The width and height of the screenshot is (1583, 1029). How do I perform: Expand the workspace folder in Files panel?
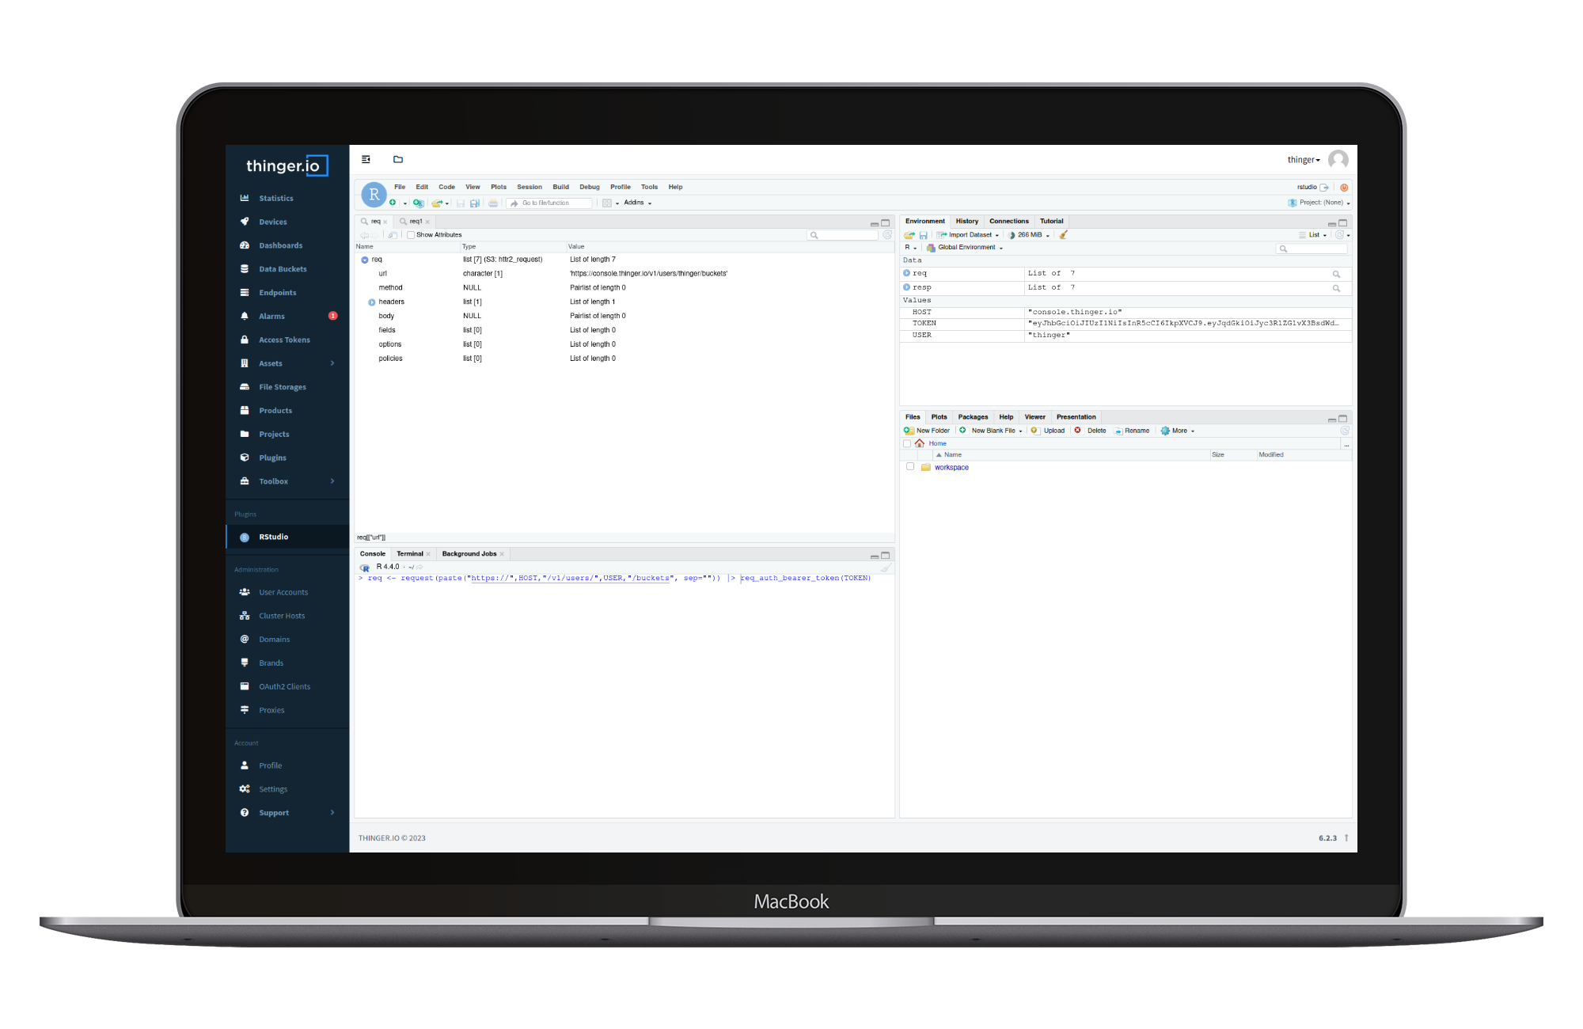951,467
